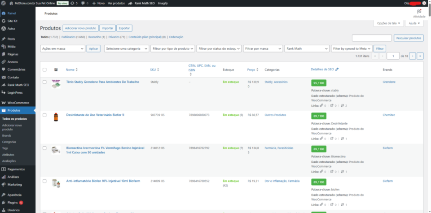Open the Avaliações submenu item

(x=9, y=161)
